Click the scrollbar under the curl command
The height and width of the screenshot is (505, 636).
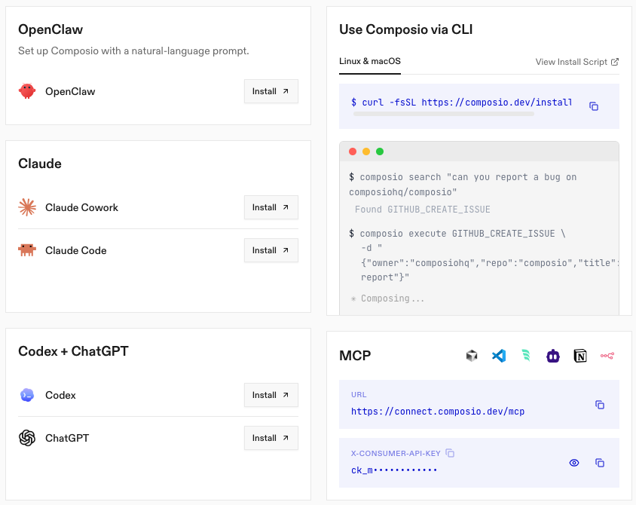coord(444,114)
